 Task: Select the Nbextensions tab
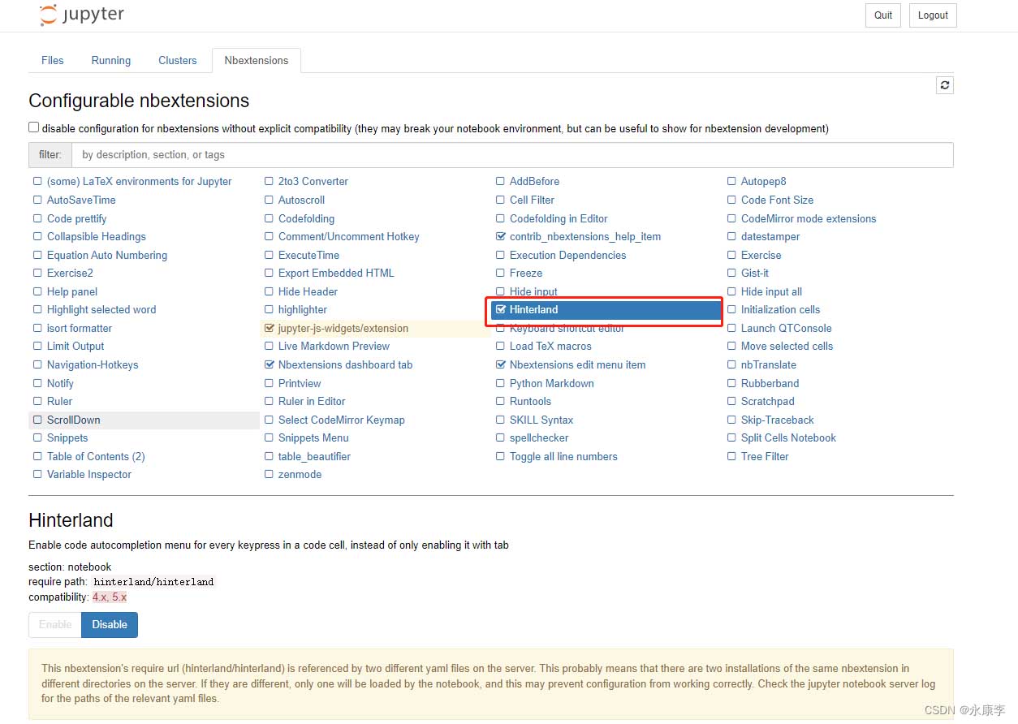(257, 60)
